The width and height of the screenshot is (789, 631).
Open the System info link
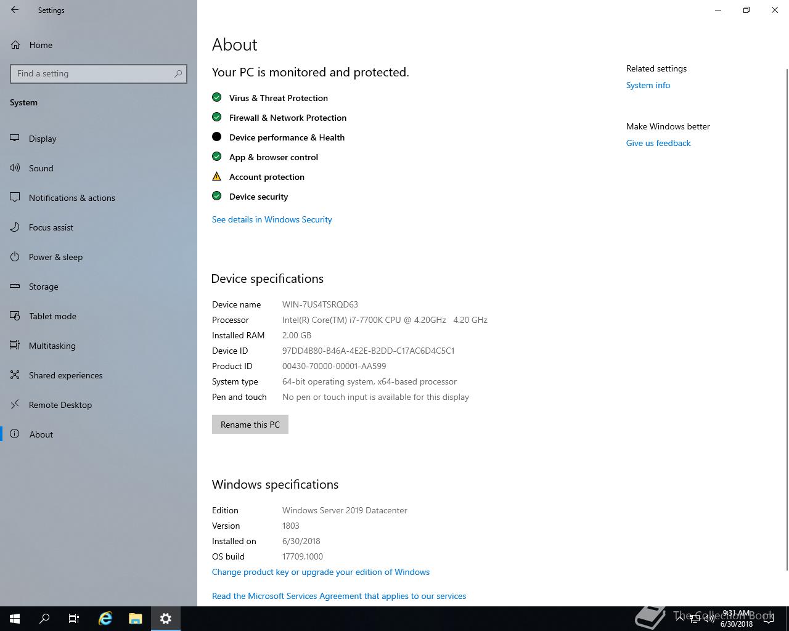648,85
